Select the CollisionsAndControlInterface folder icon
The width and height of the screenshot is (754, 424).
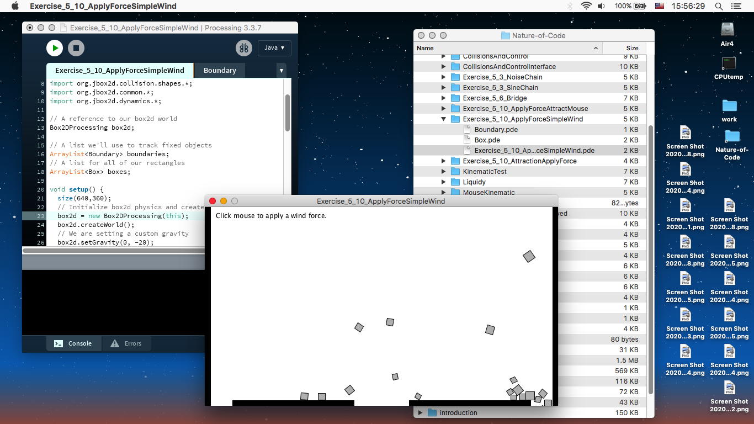tap(455, 67)
